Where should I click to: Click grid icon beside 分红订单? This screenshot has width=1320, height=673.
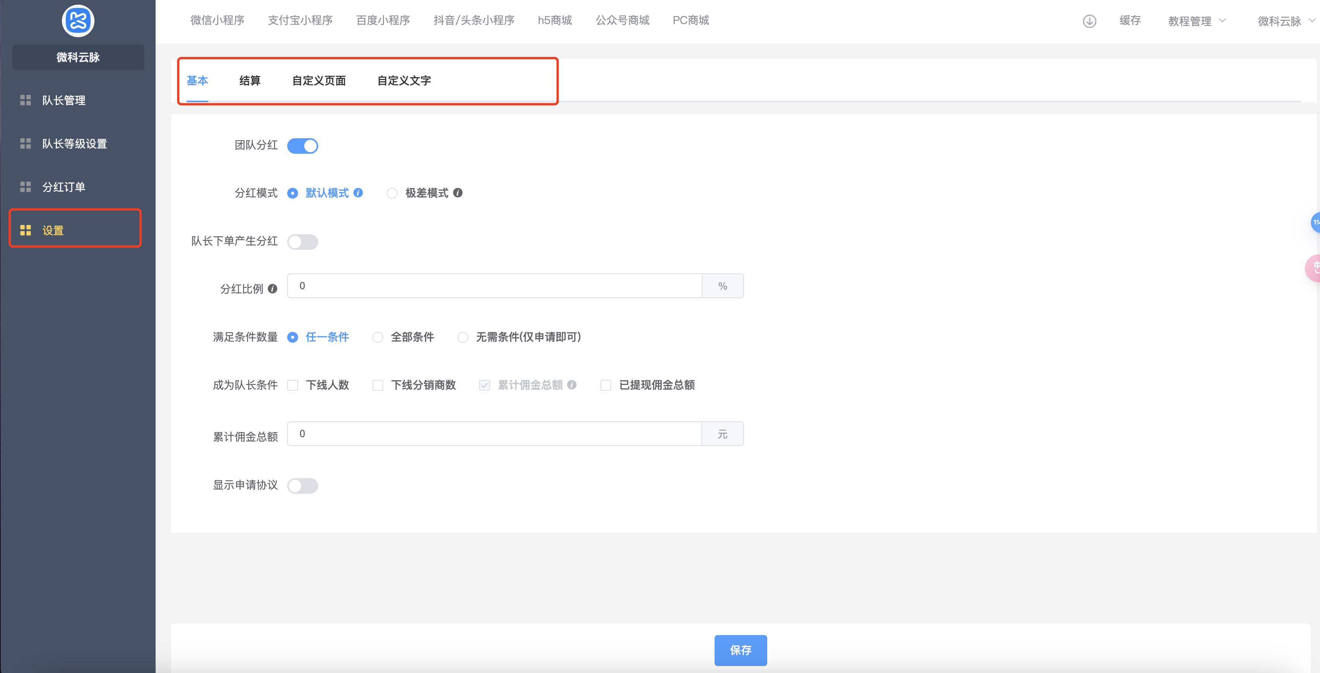[x=26, y=187]
